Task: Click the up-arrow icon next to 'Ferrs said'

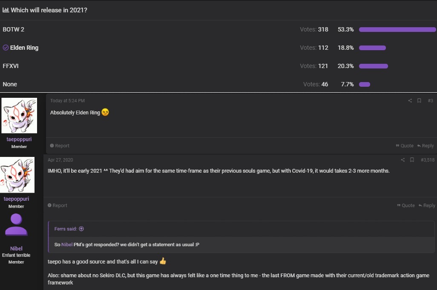Action: click(x=81, y=229)
